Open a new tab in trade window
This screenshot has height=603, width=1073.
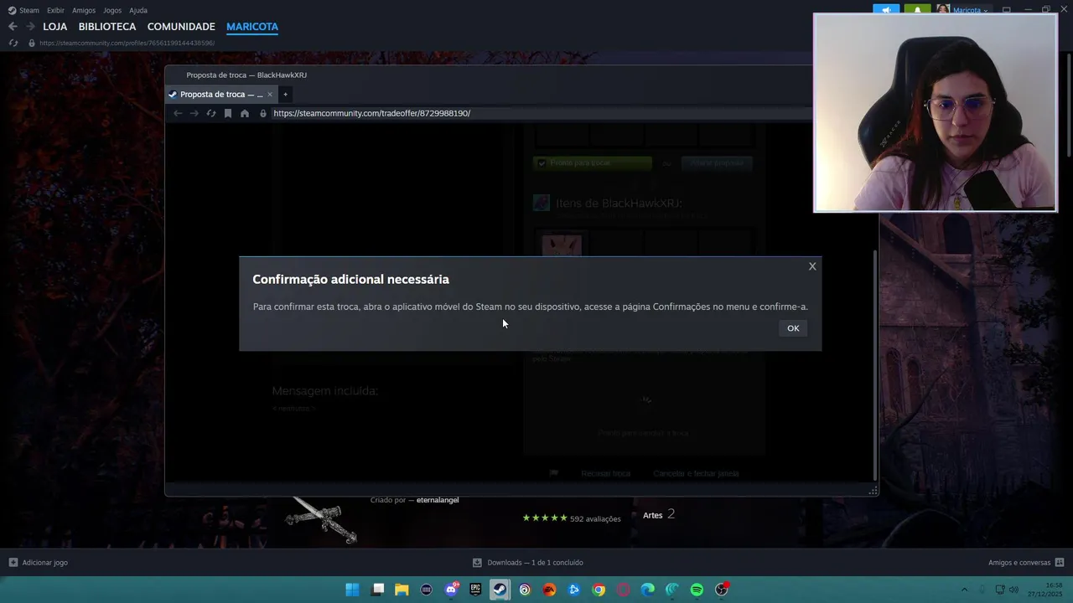coord(285,95)
